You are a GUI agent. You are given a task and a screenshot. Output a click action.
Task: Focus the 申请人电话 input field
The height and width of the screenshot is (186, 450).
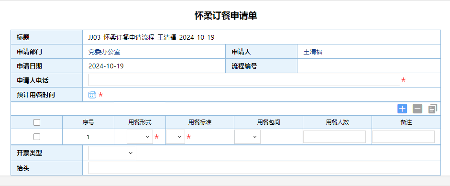[x=244, y=80]
